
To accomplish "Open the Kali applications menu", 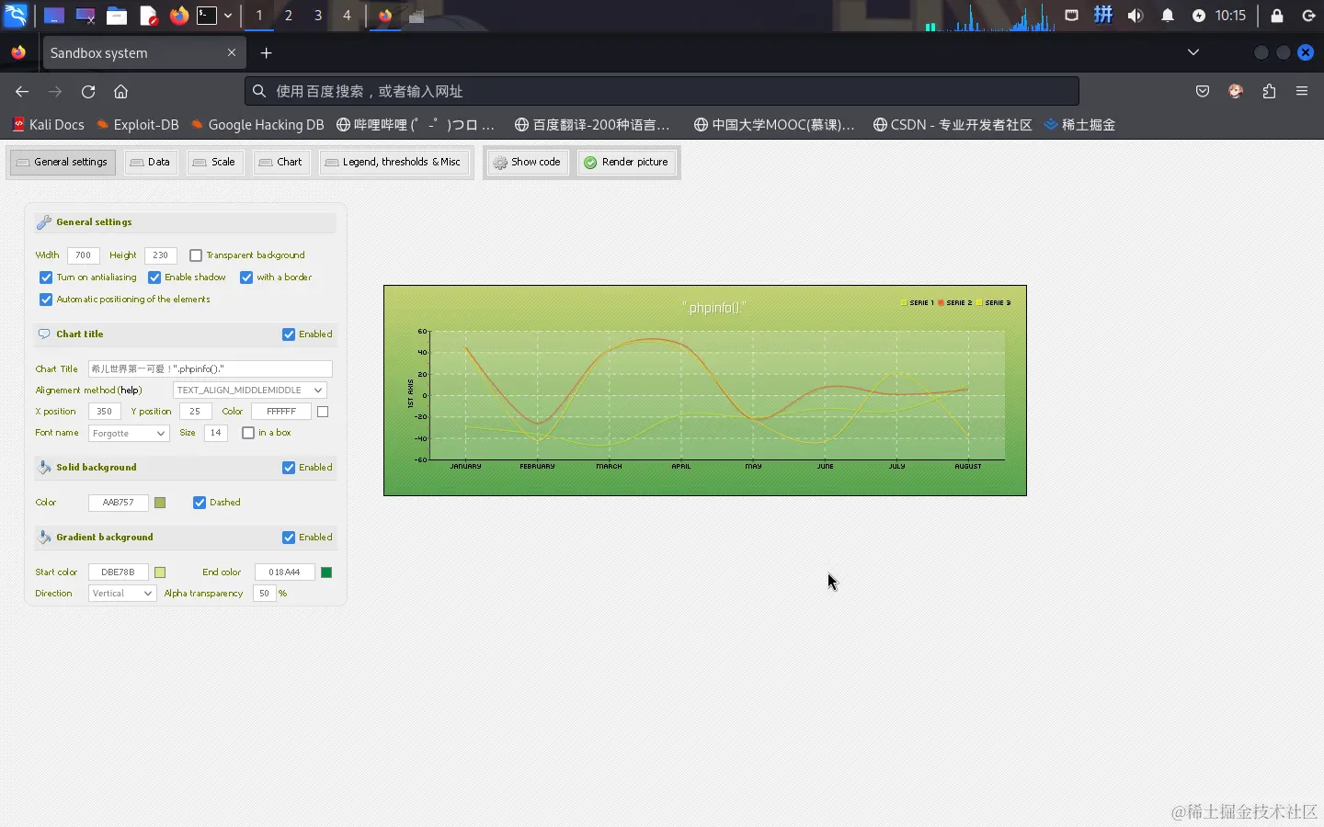I will pyautogui.click(x=17, y=16).
